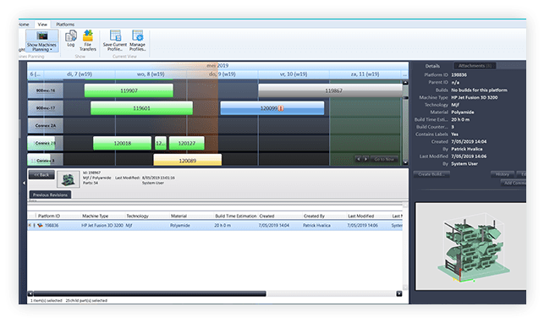Click the 3D platform preview

[470, 246]
